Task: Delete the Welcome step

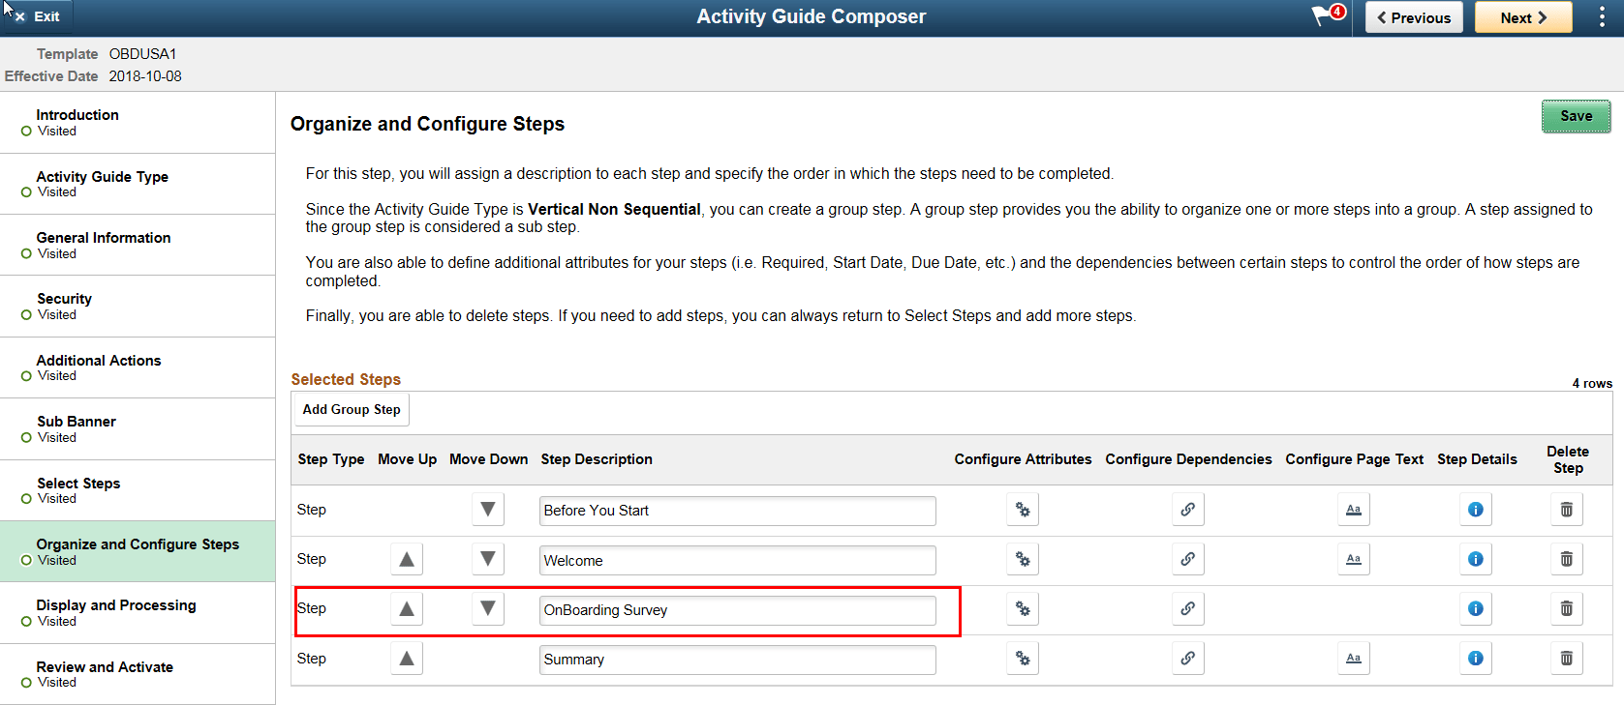Action: coord(1566,559)
